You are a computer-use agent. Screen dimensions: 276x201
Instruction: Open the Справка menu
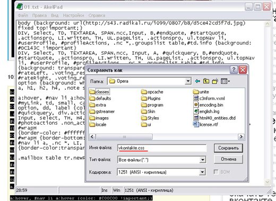point(97,15)
